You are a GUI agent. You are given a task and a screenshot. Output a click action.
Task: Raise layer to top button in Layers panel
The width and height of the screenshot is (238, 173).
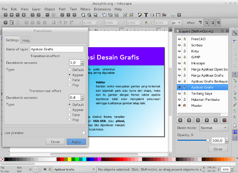point(189,121)
